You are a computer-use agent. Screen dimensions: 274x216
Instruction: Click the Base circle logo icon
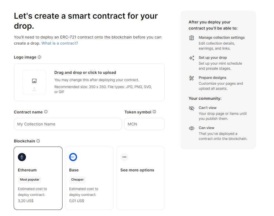coord(73,157)
